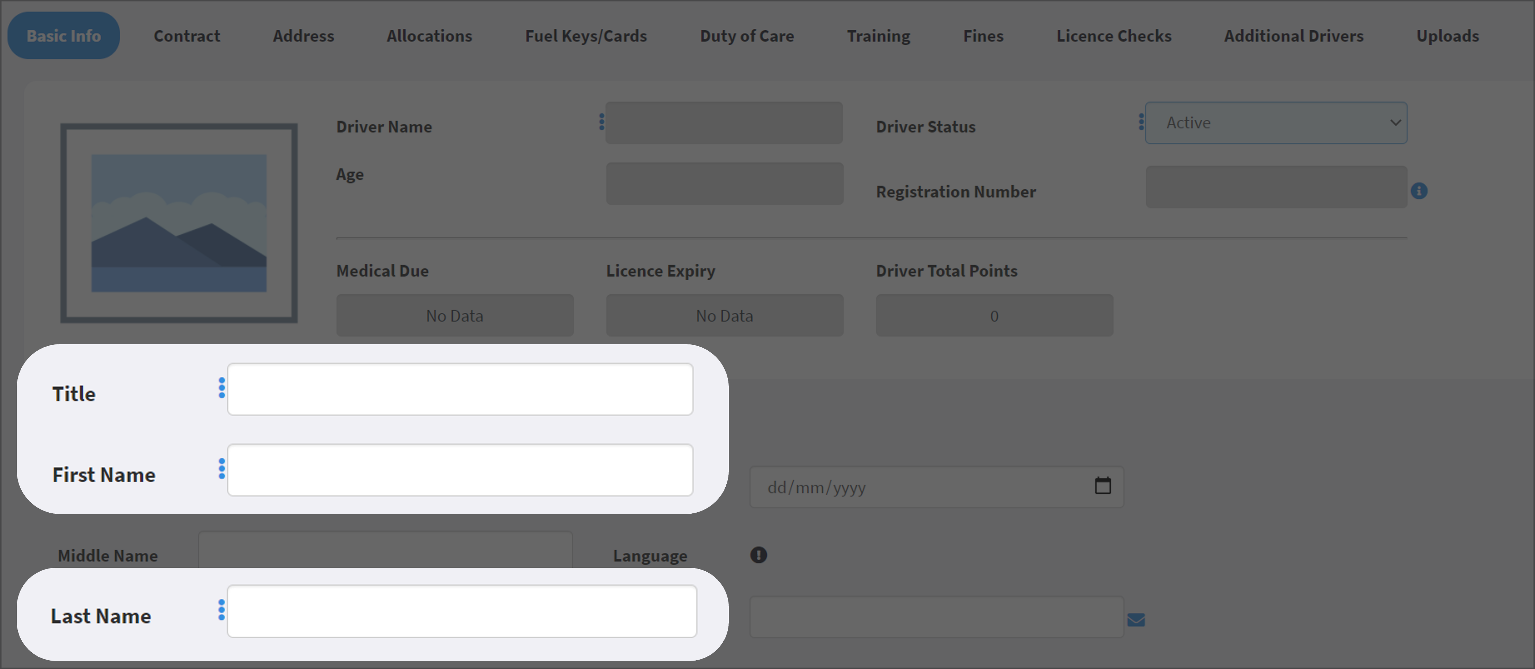This screenshot has height=669, width=1535.
Task: Go to the Address tab
Action: click(303, 36)
